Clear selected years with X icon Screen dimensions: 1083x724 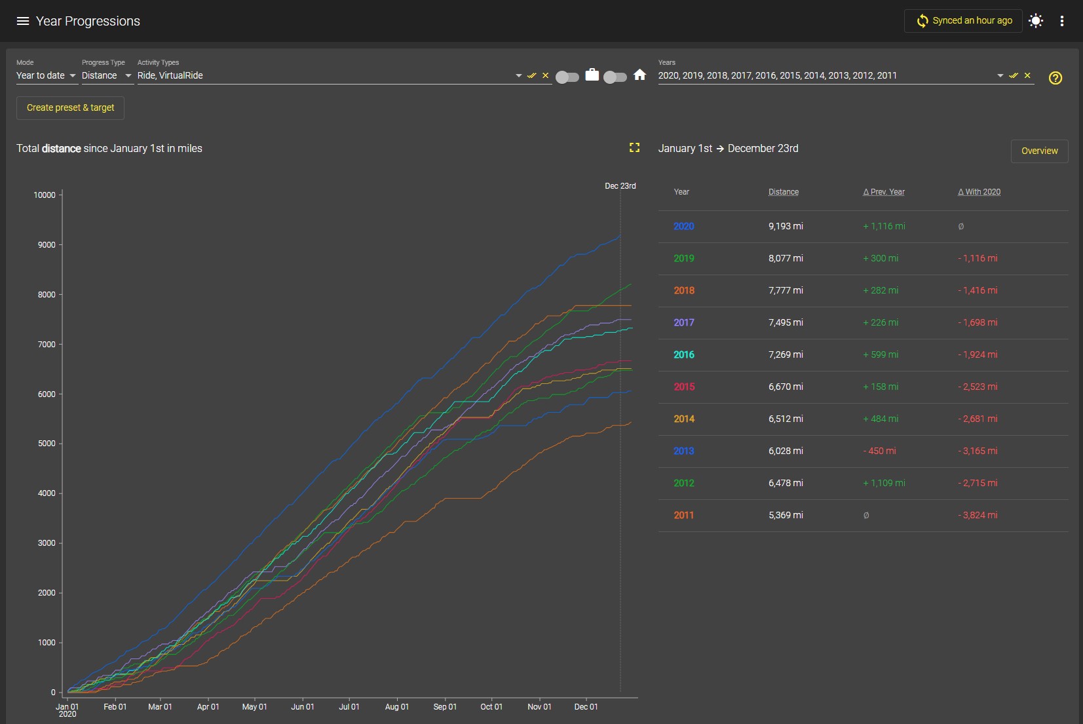click(1027, 75)
